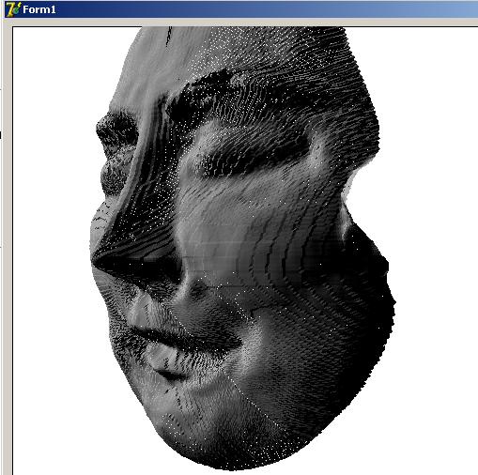This screenshot has height=475, width=478.
Task: Click the blue title bar gradient area
Action: click(266, 9)
